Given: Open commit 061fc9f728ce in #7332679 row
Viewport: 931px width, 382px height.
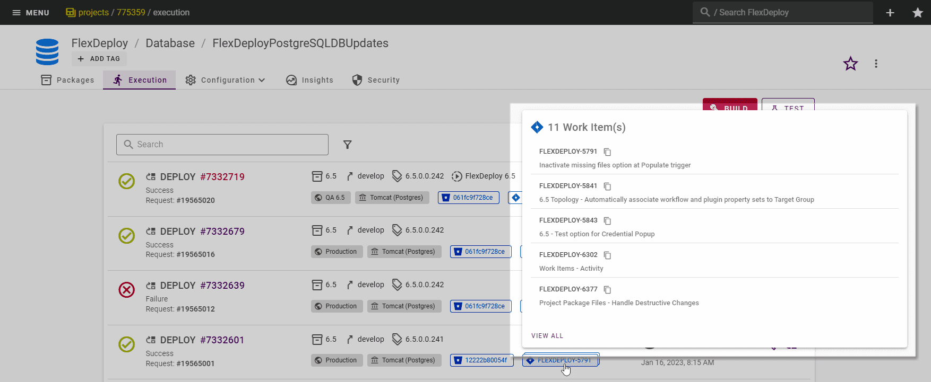Looking at the screenshot, I should [481, 252].
